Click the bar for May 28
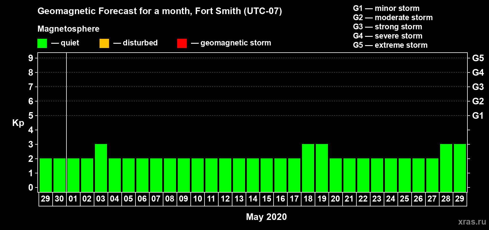The image size is (489, 230). 446,168
